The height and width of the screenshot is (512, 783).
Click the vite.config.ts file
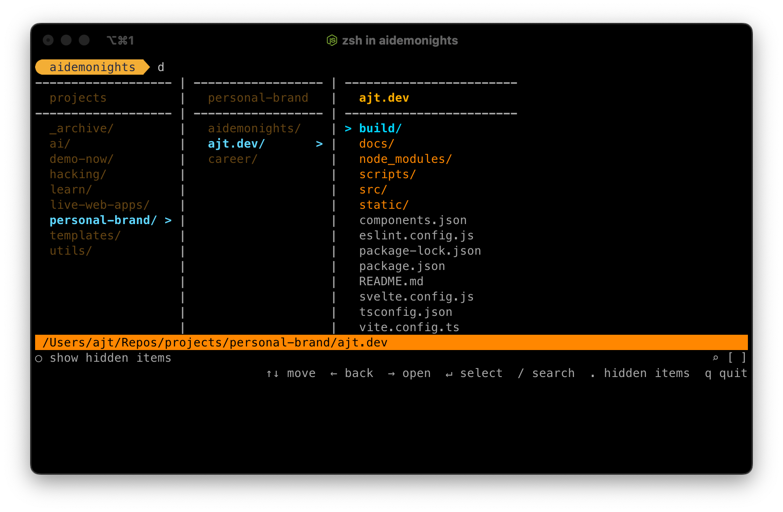point(409,328)
